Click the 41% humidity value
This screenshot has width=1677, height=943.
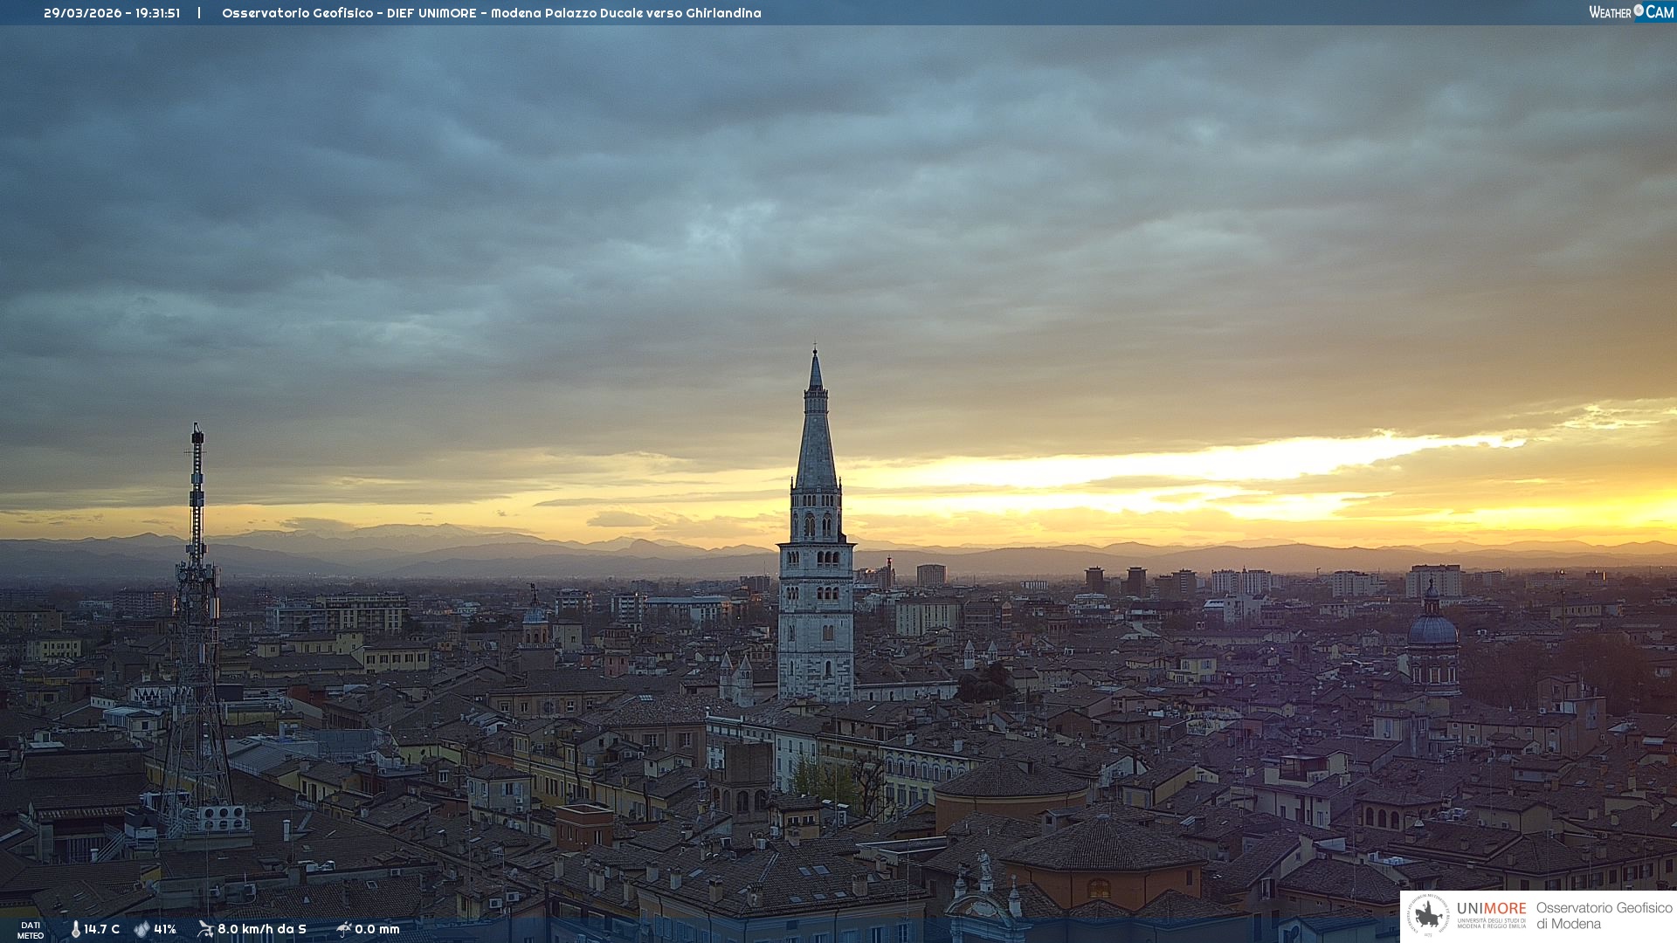point(165,929)
